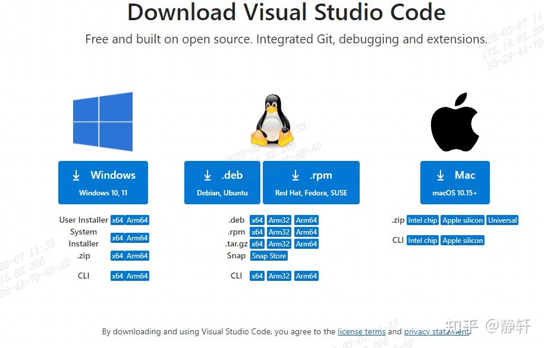Click the download arrow on the .rpm button

[x=295, y=175]
